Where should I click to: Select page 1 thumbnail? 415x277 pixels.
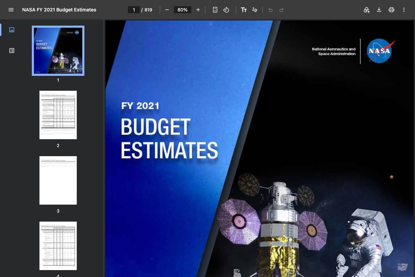pos(58,51)
